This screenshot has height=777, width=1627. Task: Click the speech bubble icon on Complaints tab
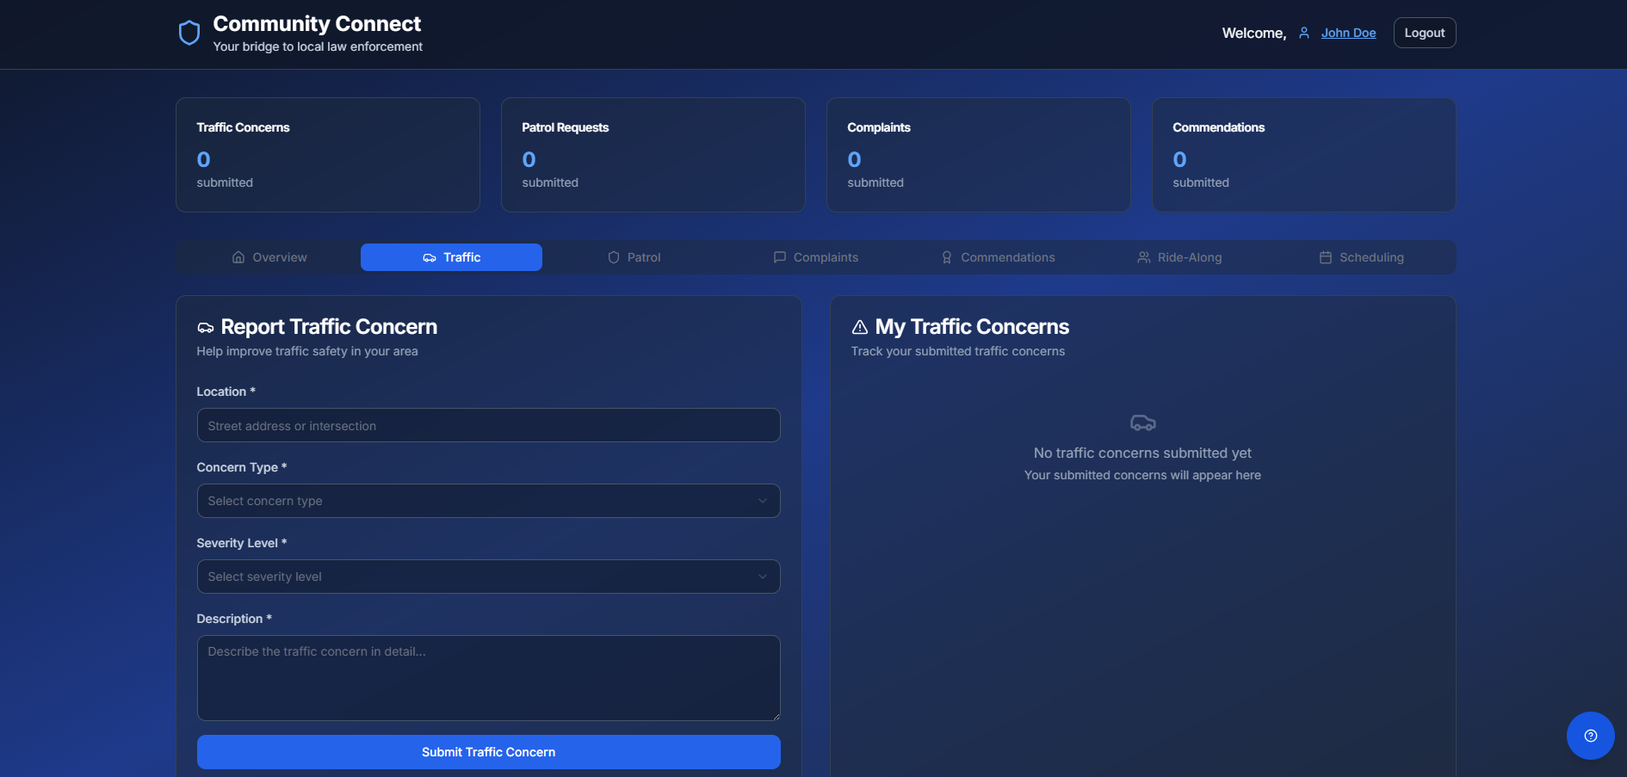(778, 257)
